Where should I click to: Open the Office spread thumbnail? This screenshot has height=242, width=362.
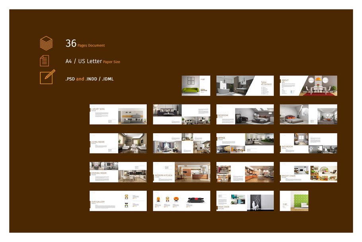coord(245,143)
